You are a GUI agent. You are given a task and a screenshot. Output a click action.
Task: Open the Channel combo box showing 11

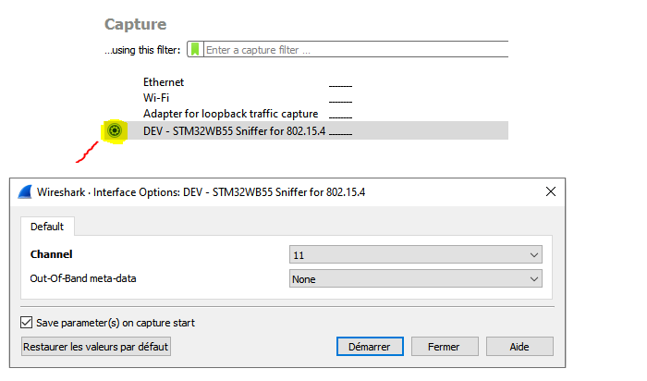pos(416,255)
